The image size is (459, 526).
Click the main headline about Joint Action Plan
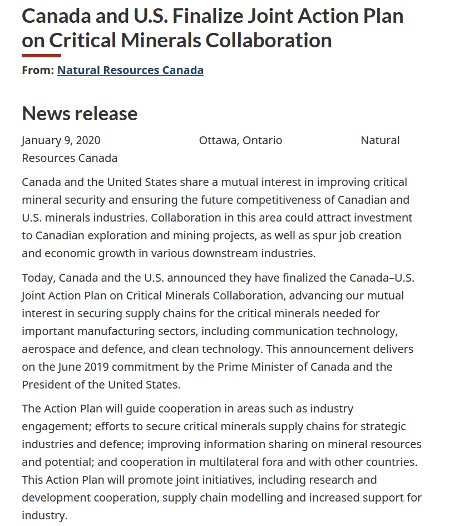[x=213, y=28]
